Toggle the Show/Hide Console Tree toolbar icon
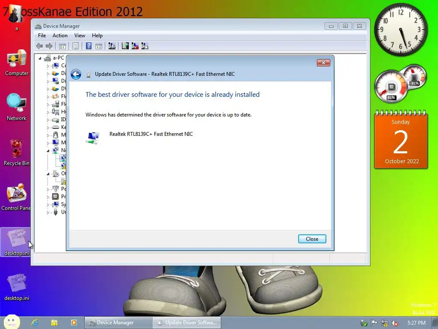The width and height of the screenshot is (438, 329). pyautogui.click(x=62, y=46)
